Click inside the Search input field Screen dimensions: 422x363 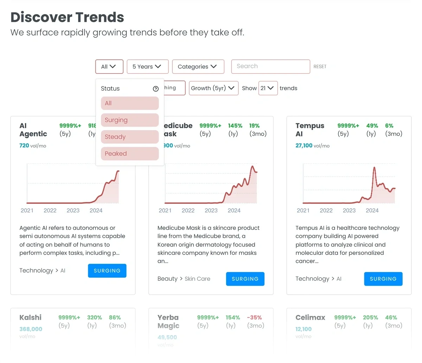click(x=270, y=66)
